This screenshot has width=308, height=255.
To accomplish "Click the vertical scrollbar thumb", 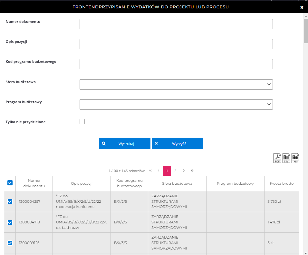I will [305, 31].
